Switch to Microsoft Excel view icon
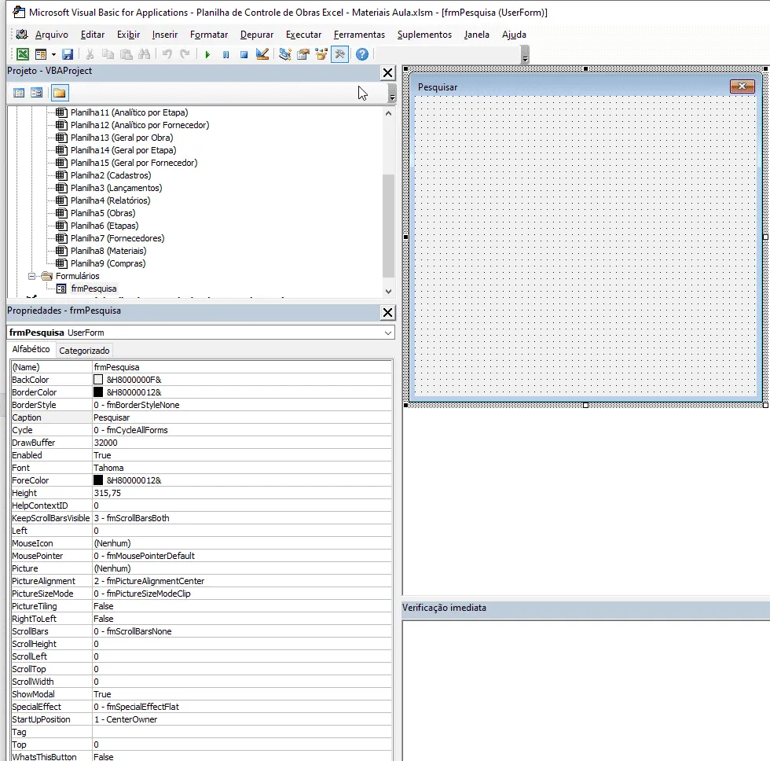 point(23,54)
